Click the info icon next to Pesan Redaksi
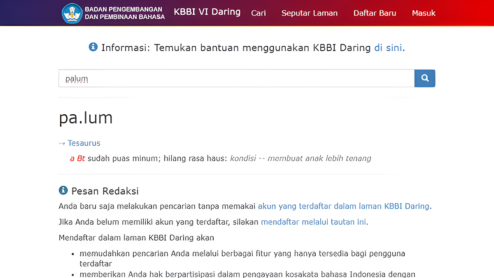Screen dimensions: 494x278 click(63, 190)
